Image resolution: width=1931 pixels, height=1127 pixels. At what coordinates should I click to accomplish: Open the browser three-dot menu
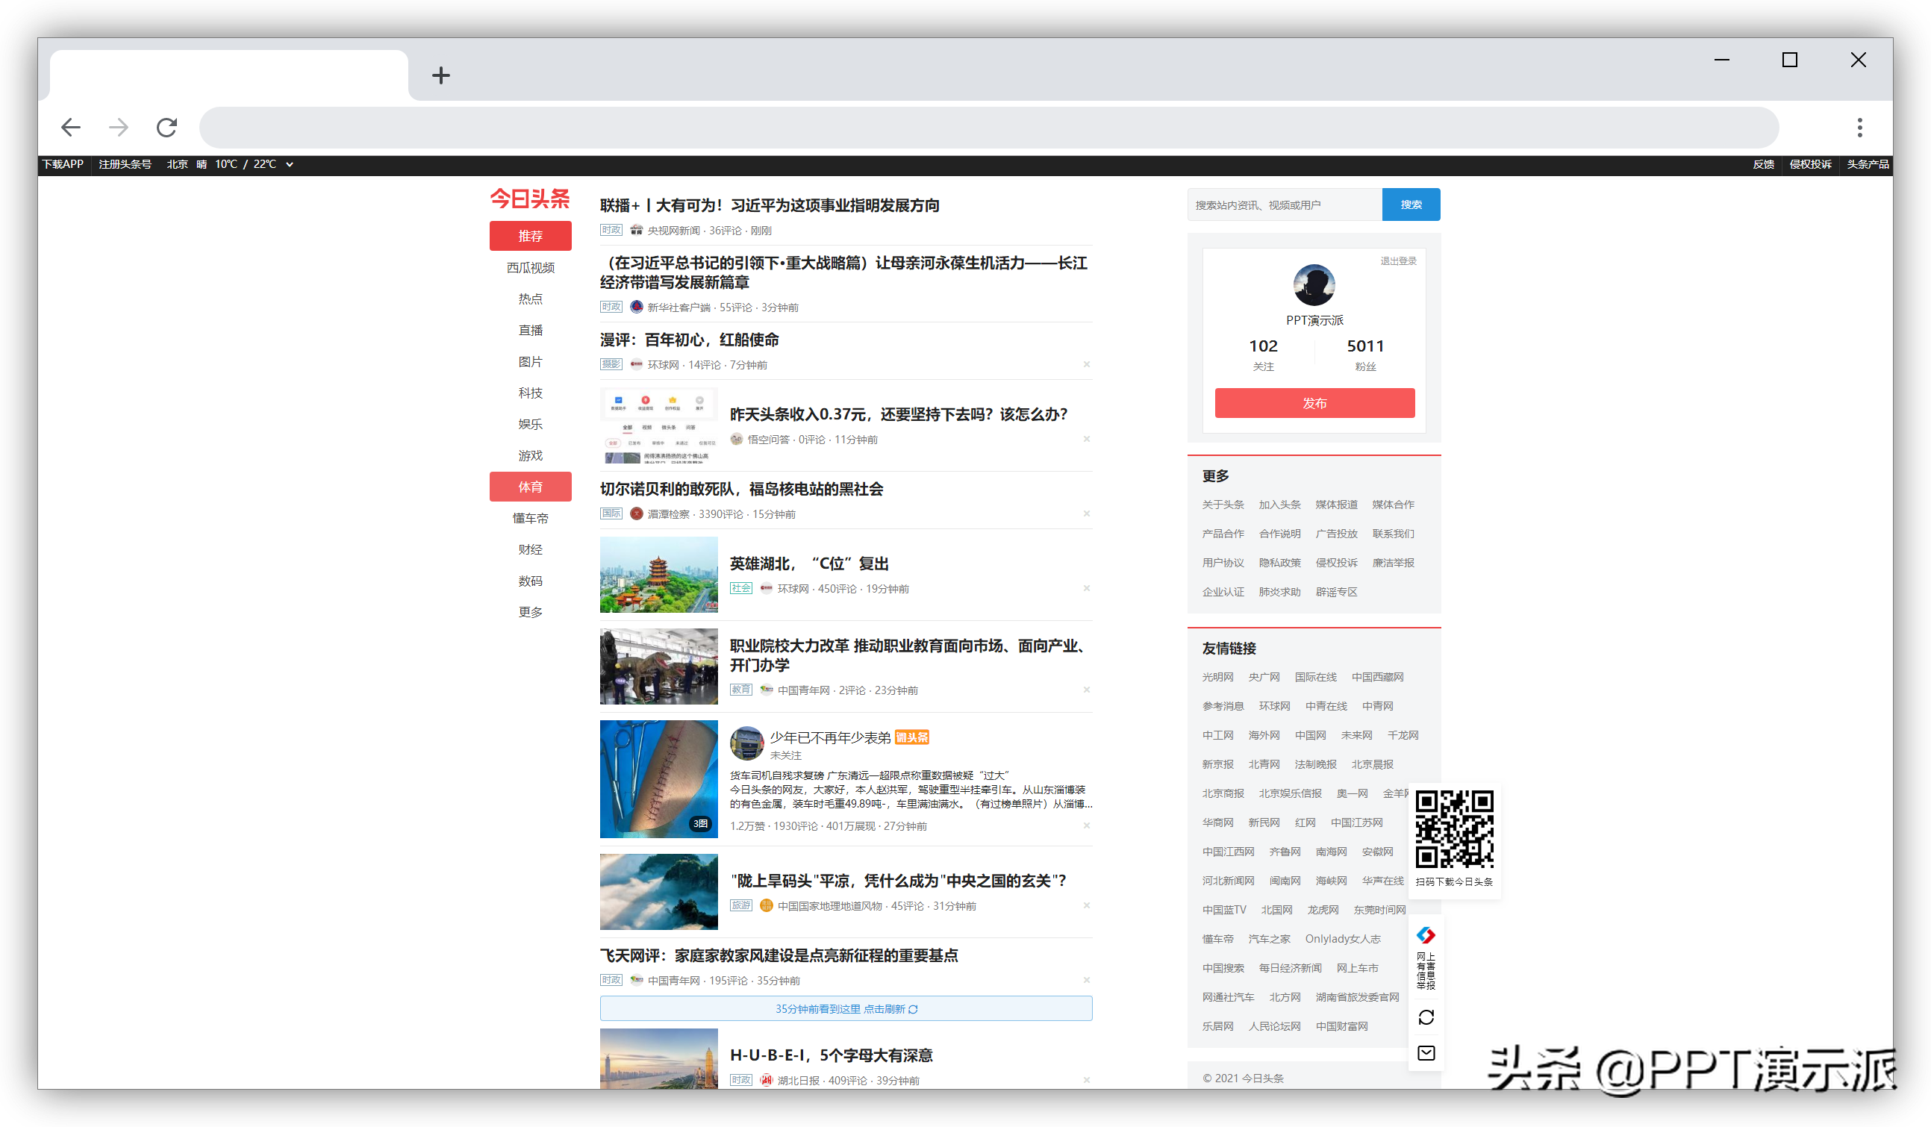[x=1860, y=127]
